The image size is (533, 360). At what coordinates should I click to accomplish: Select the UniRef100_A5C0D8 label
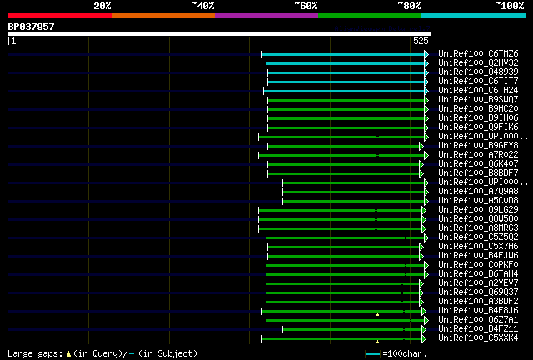pyautogui.click(x=478, y=201)
